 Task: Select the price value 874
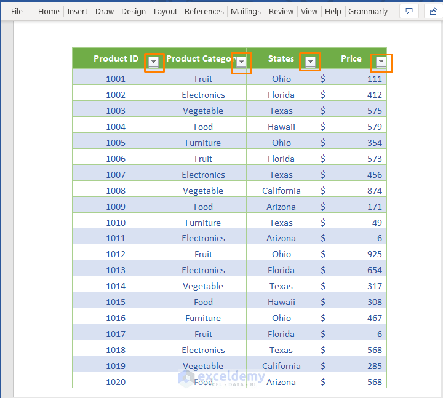tap(374, 191)
